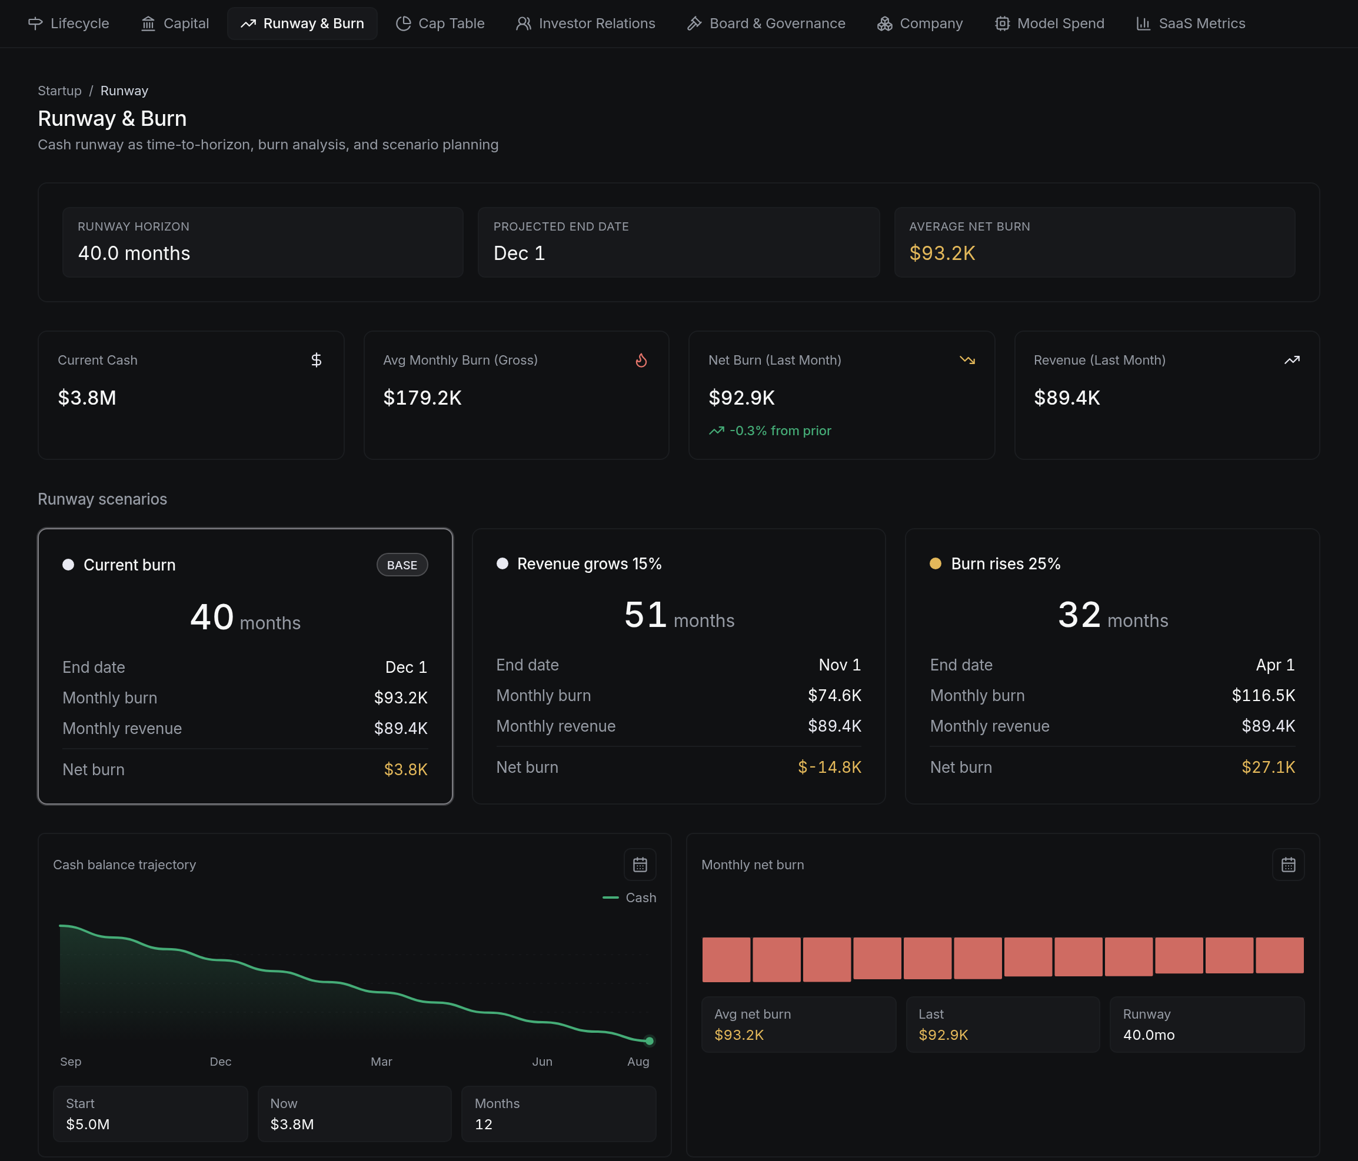
Task: Click the Avg net burn $93.2K stat box
Action: click(798, 1024)
